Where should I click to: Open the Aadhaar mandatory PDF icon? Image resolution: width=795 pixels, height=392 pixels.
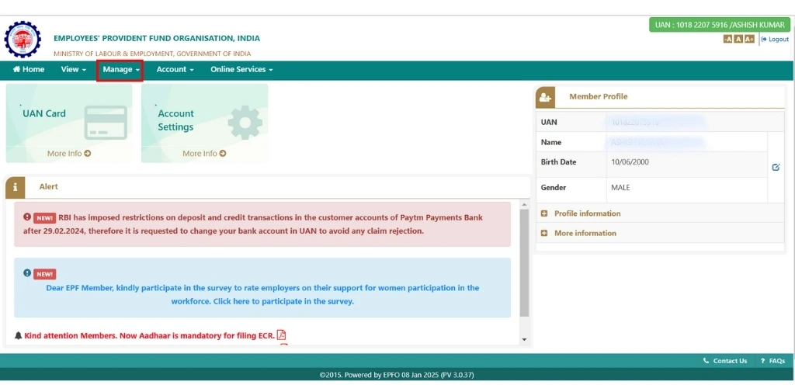coord(281,335)
